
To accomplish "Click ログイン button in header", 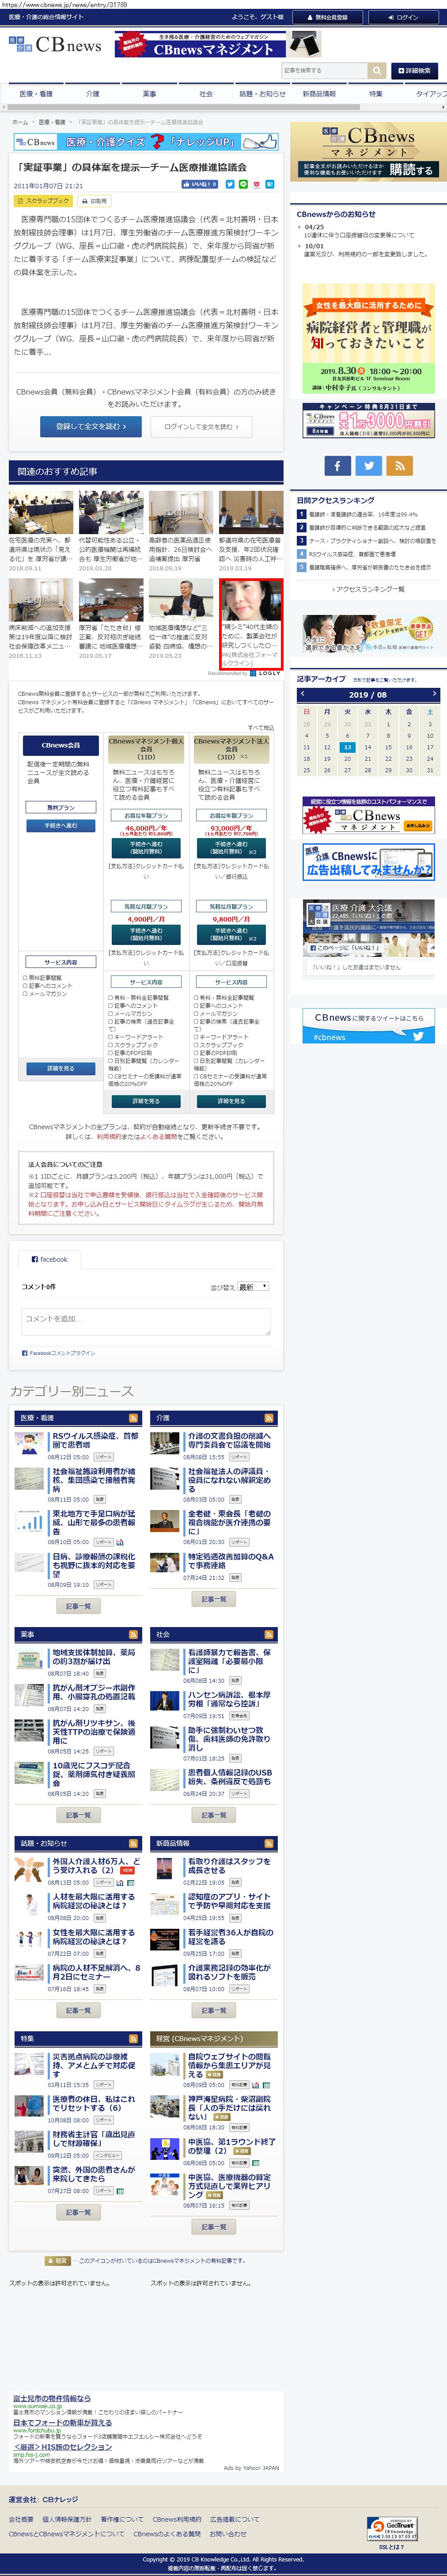I will (402, 17).
